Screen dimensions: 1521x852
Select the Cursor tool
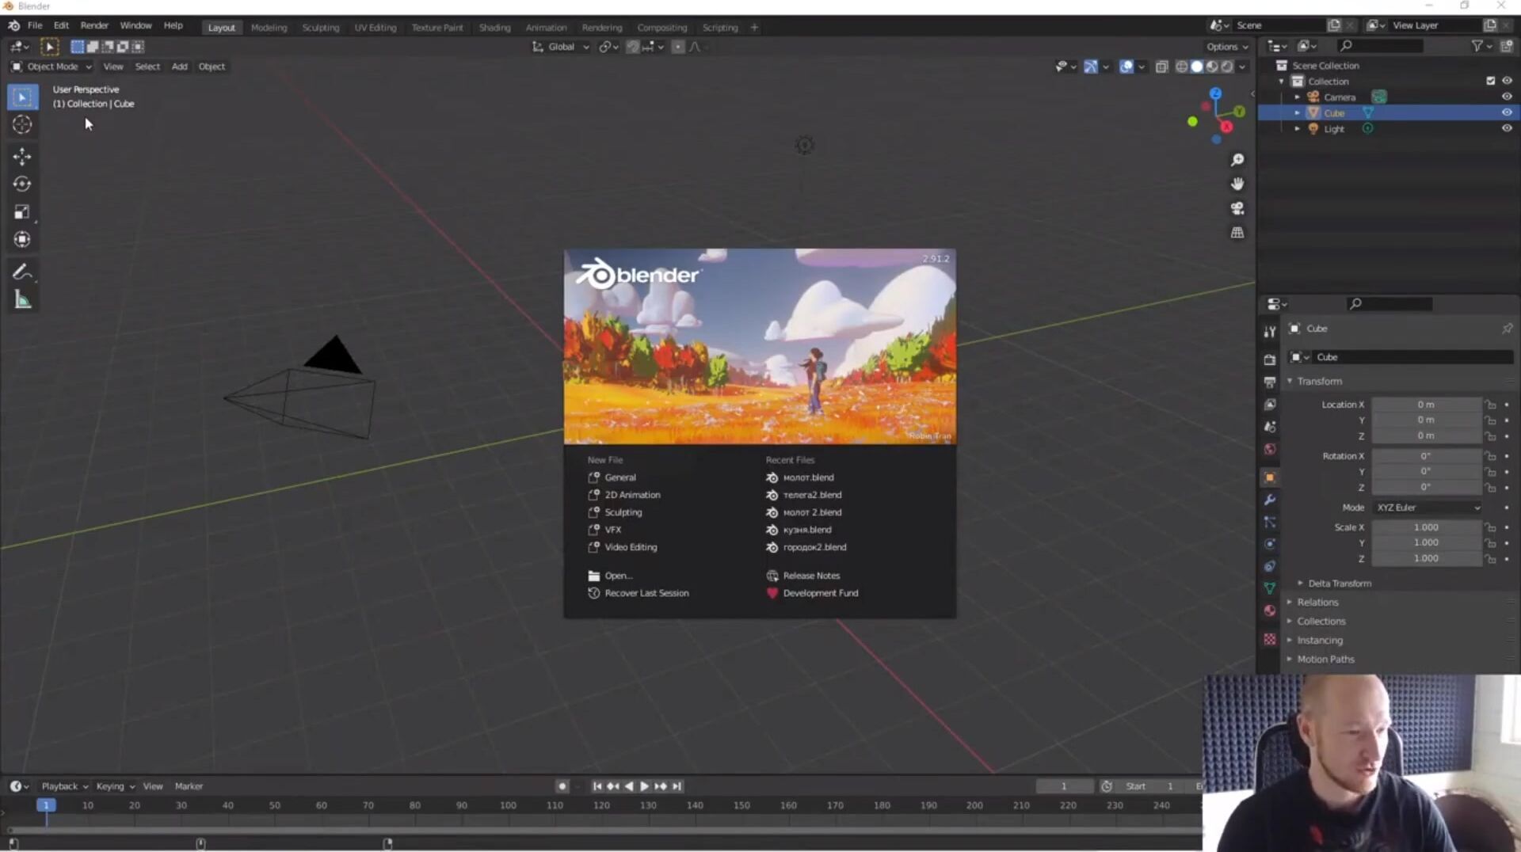click(22, 124)
